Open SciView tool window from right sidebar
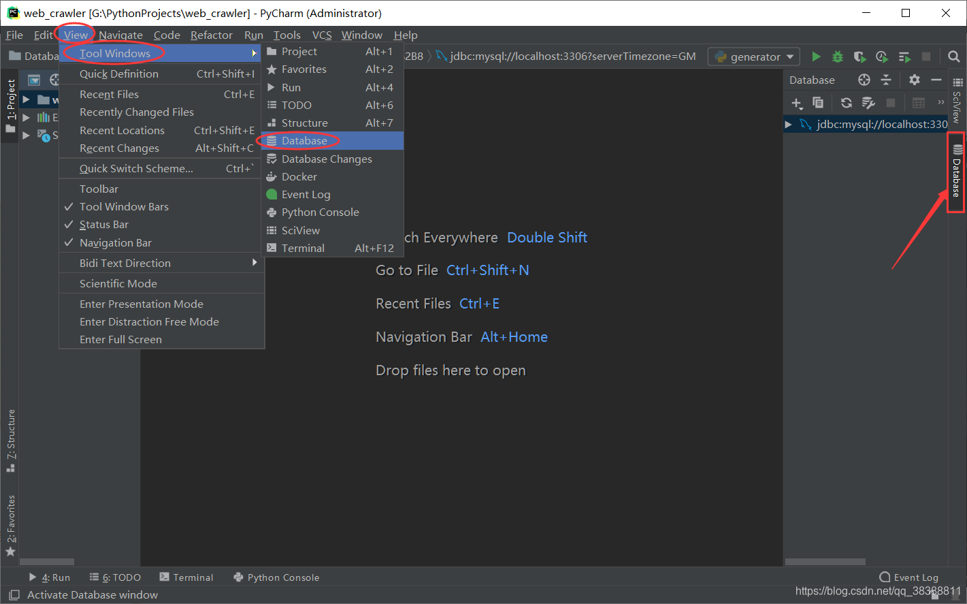This screenshot has height=604, width=967. 957,100
